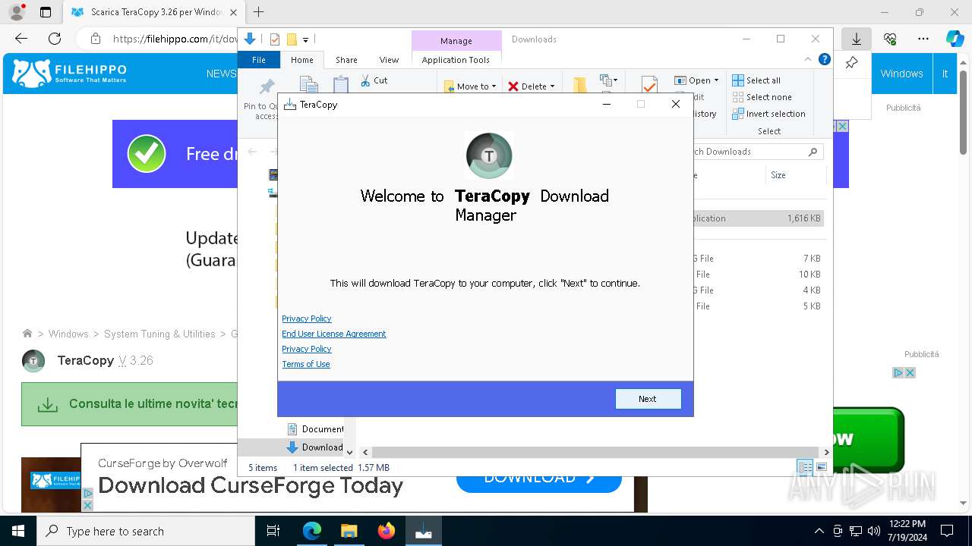The height and width of the screenshot is (546, 972).
Task: Switch to the Home tab in Explorer
Action: point(301,60)
